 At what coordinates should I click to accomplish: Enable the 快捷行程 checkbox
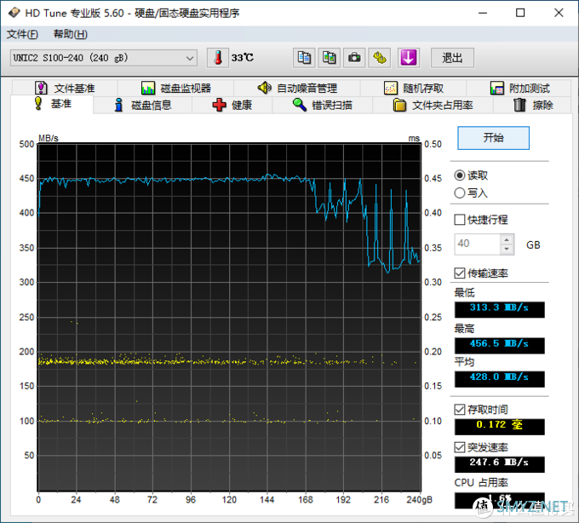click(459, 220)
